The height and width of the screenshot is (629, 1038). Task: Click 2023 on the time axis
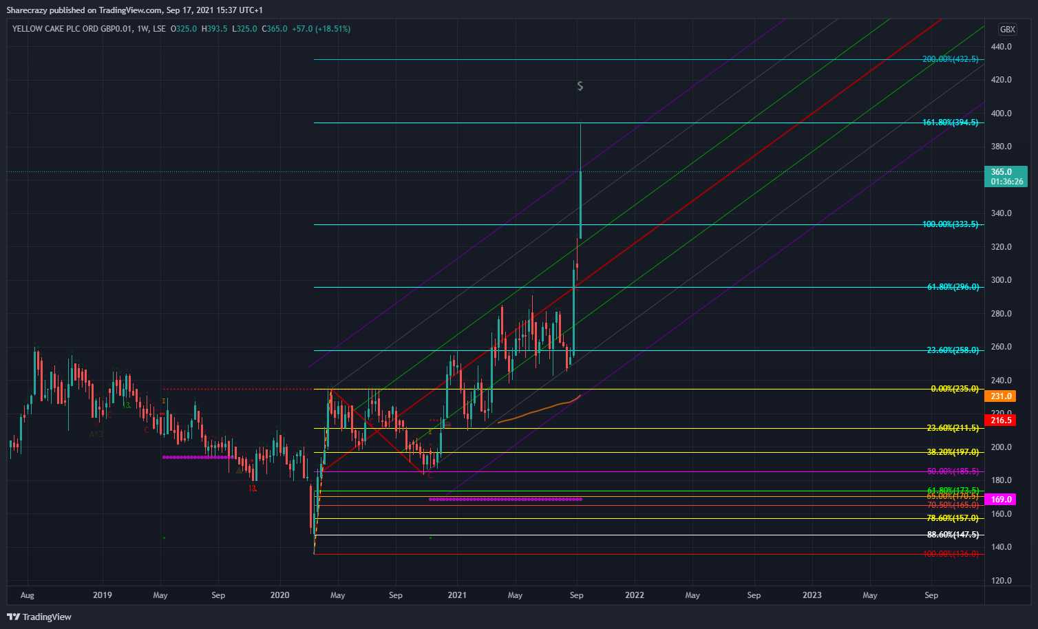[812, 595]
